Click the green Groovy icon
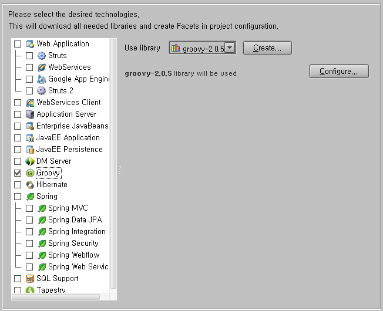The image size is (383, 311). click(30, 173)
